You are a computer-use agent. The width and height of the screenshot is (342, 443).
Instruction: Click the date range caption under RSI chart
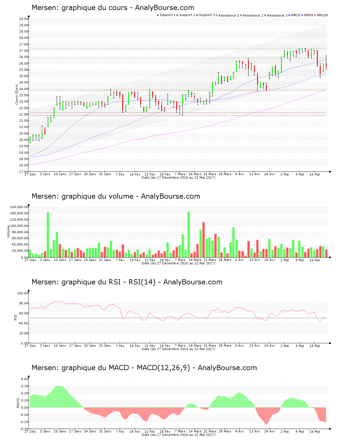click(178, 349)
